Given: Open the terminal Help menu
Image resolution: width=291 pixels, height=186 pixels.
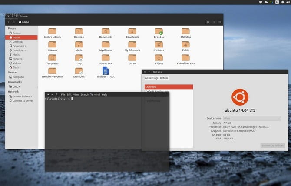Looking at the screenshot, I should (x=105, y=94).
